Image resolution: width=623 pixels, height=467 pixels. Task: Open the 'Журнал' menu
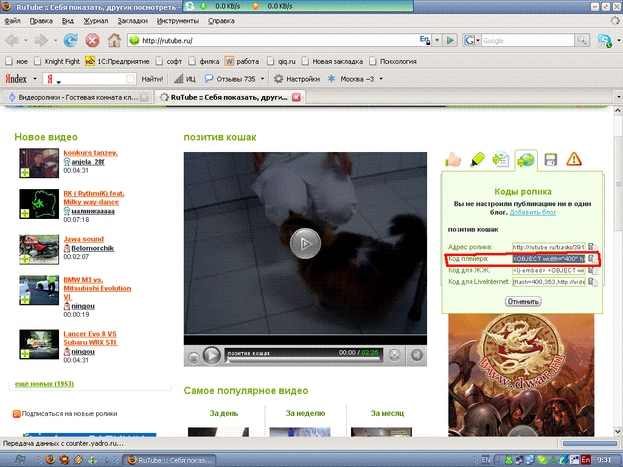pyautogui.click(x=96, y=21)
